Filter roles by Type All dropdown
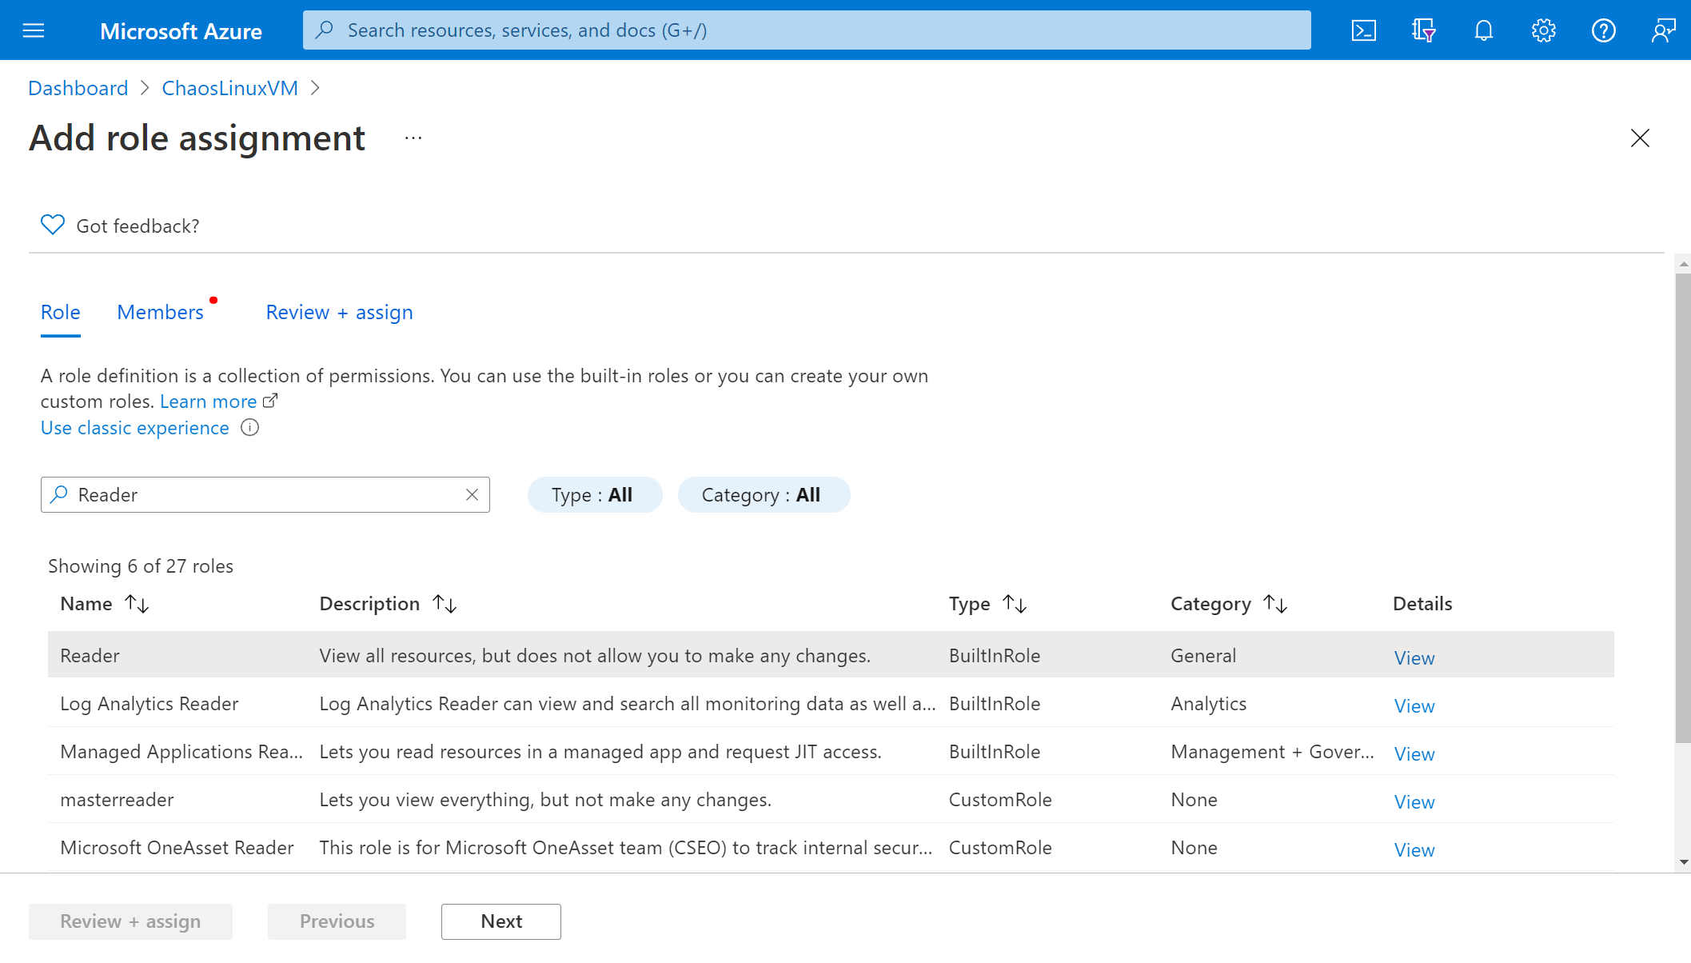This screenshot has width=1691, height=963. [592, 493]
